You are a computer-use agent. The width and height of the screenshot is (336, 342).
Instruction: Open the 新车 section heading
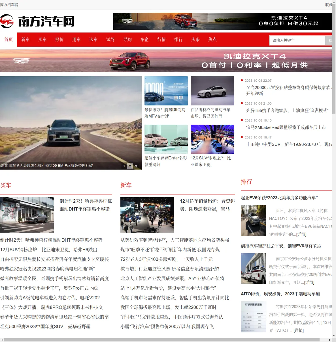pyautogui.click(x=126, y=185)
